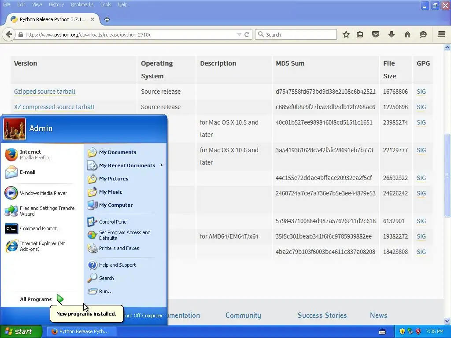This screenshot has height=338, width=451.
Task: Click MD5 sum d7547558fd673bd9d38e2108c6b42521
Action: point(325,92)
